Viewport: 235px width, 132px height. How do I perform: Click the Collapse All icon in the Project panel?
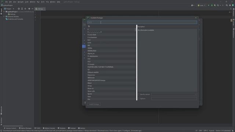25,9
